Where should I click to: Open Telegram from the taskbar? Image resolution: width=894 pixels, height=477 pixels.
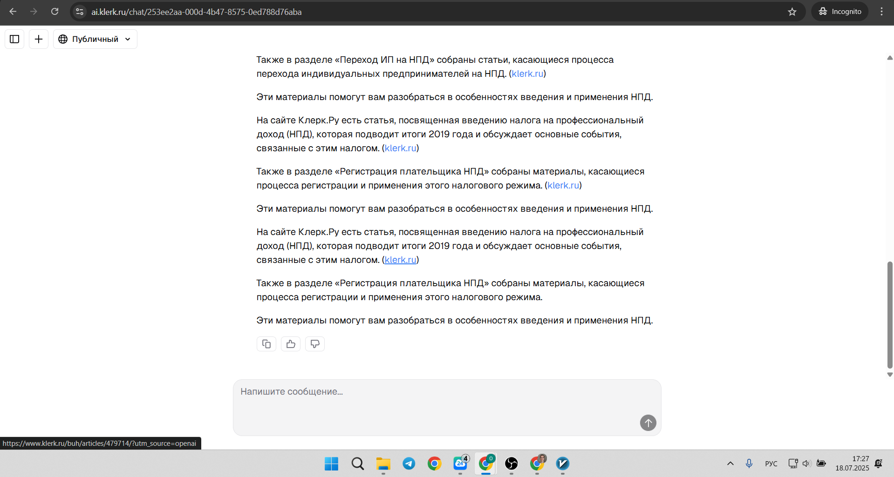coord(409,464)
